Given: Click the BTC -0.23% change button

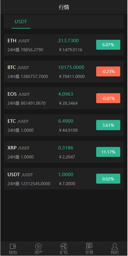Looking at the screenshot, I should coord(108,71).
